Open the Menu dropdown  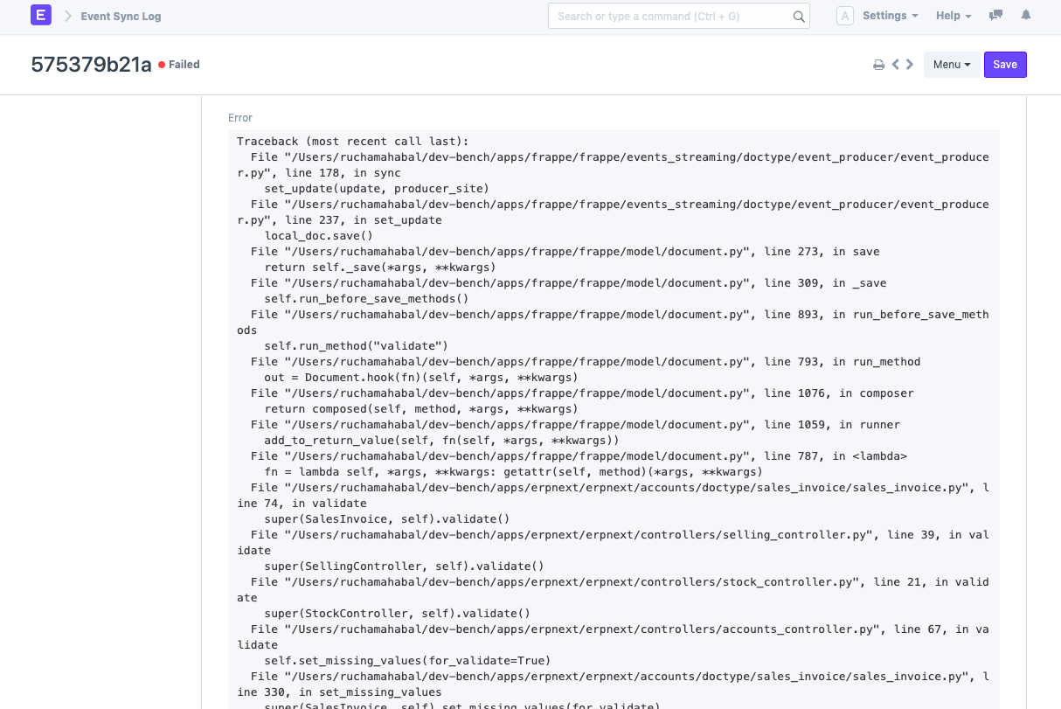pyautogui.click(x=952, y=64)
